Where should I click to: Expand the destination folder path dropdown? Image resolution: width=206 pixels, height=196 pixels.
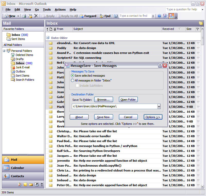point(159,106)
